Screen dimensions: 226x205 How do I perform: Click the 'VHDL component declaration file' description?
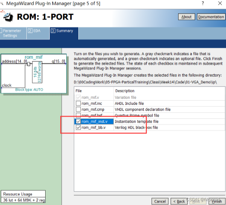click(x=142, y=109)
